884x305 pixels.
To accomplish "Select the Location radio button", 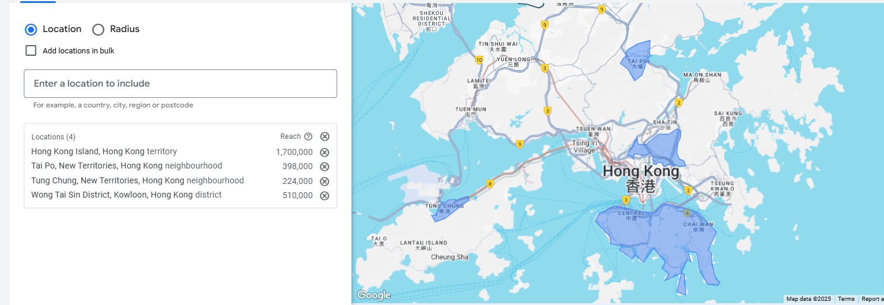I will [31, 29].
